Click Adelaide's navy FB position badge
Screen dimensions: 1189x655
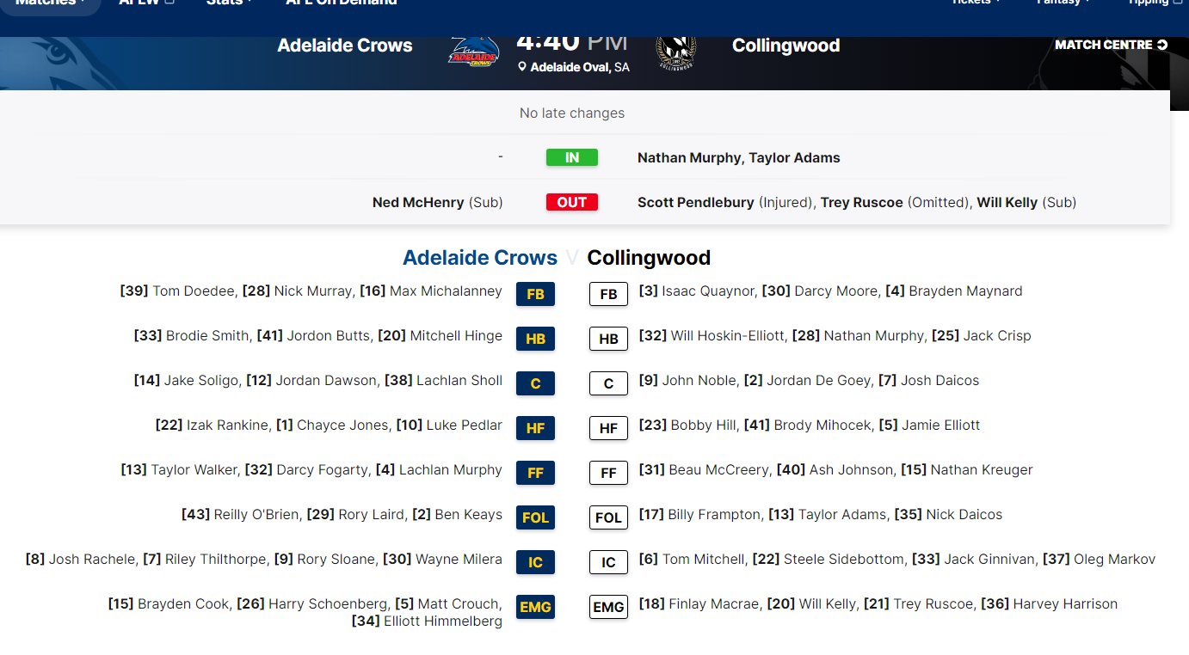535,294
